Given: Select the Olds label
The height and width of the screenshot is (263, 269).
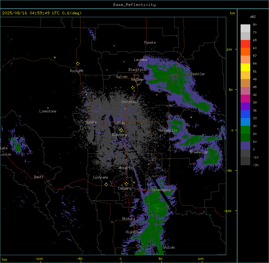Looking at the screenshot, I should click(x=121, y=123).
